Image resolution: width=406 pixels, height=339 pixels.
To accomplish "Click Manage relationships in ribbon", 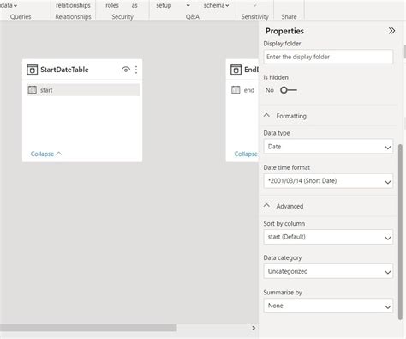I will tap(73, 5).
